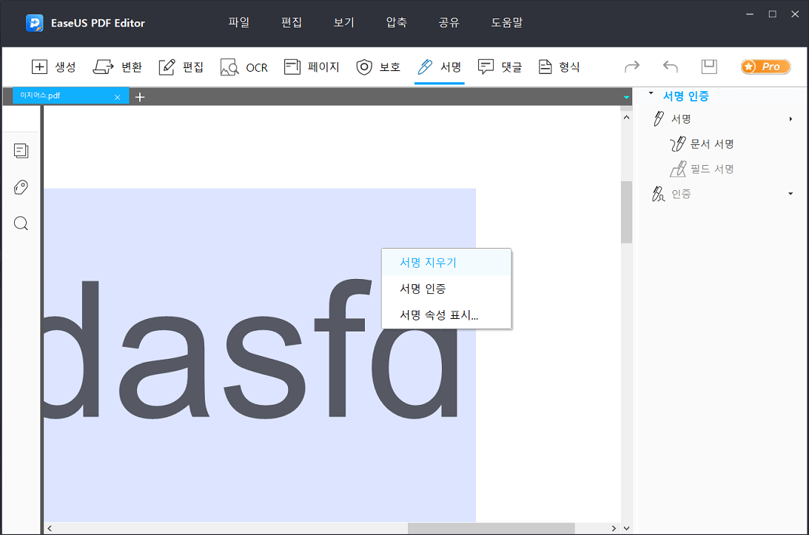
Task: Choose 서명 지우기 from context menu
Action: click(429, 262)
